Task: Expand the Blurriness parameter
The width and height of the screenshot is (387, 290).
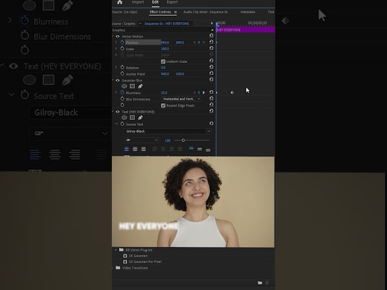Action: point(116,92)
